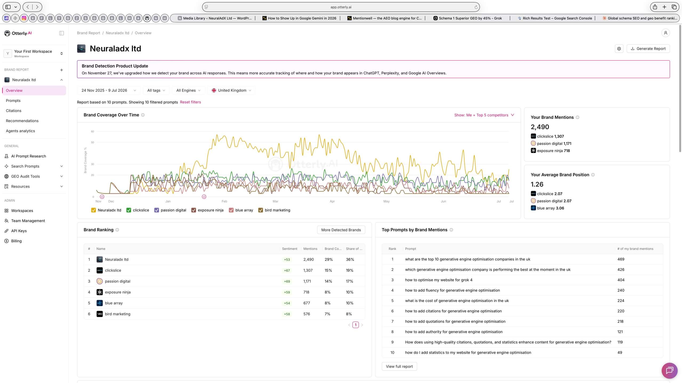Change United Kingdom country filter
This screenshot has width=682, height=383.
click(x=231, y=90)
